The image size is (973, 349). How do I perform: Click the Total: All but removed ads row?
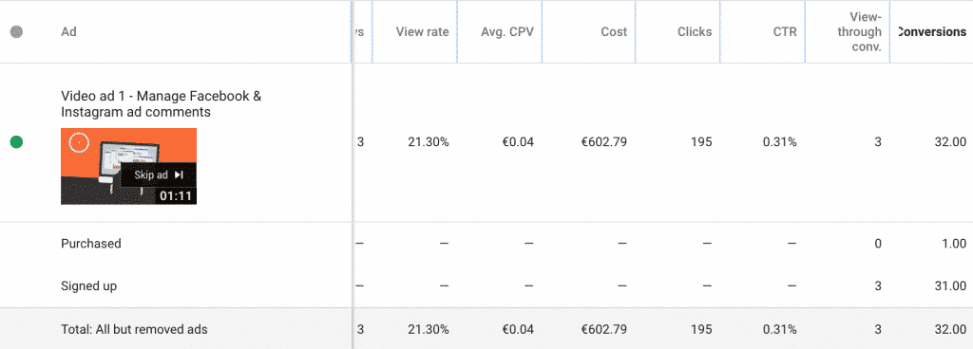tap(486, 328)
